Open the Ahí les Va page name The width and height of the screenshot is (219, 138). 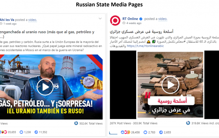click(x=7, y=20)
